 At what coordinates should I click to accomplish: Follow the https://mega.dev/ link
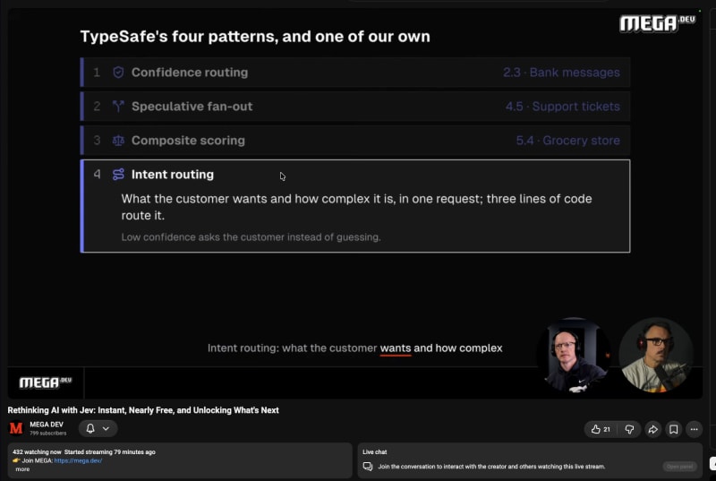(x=78, y=460)
